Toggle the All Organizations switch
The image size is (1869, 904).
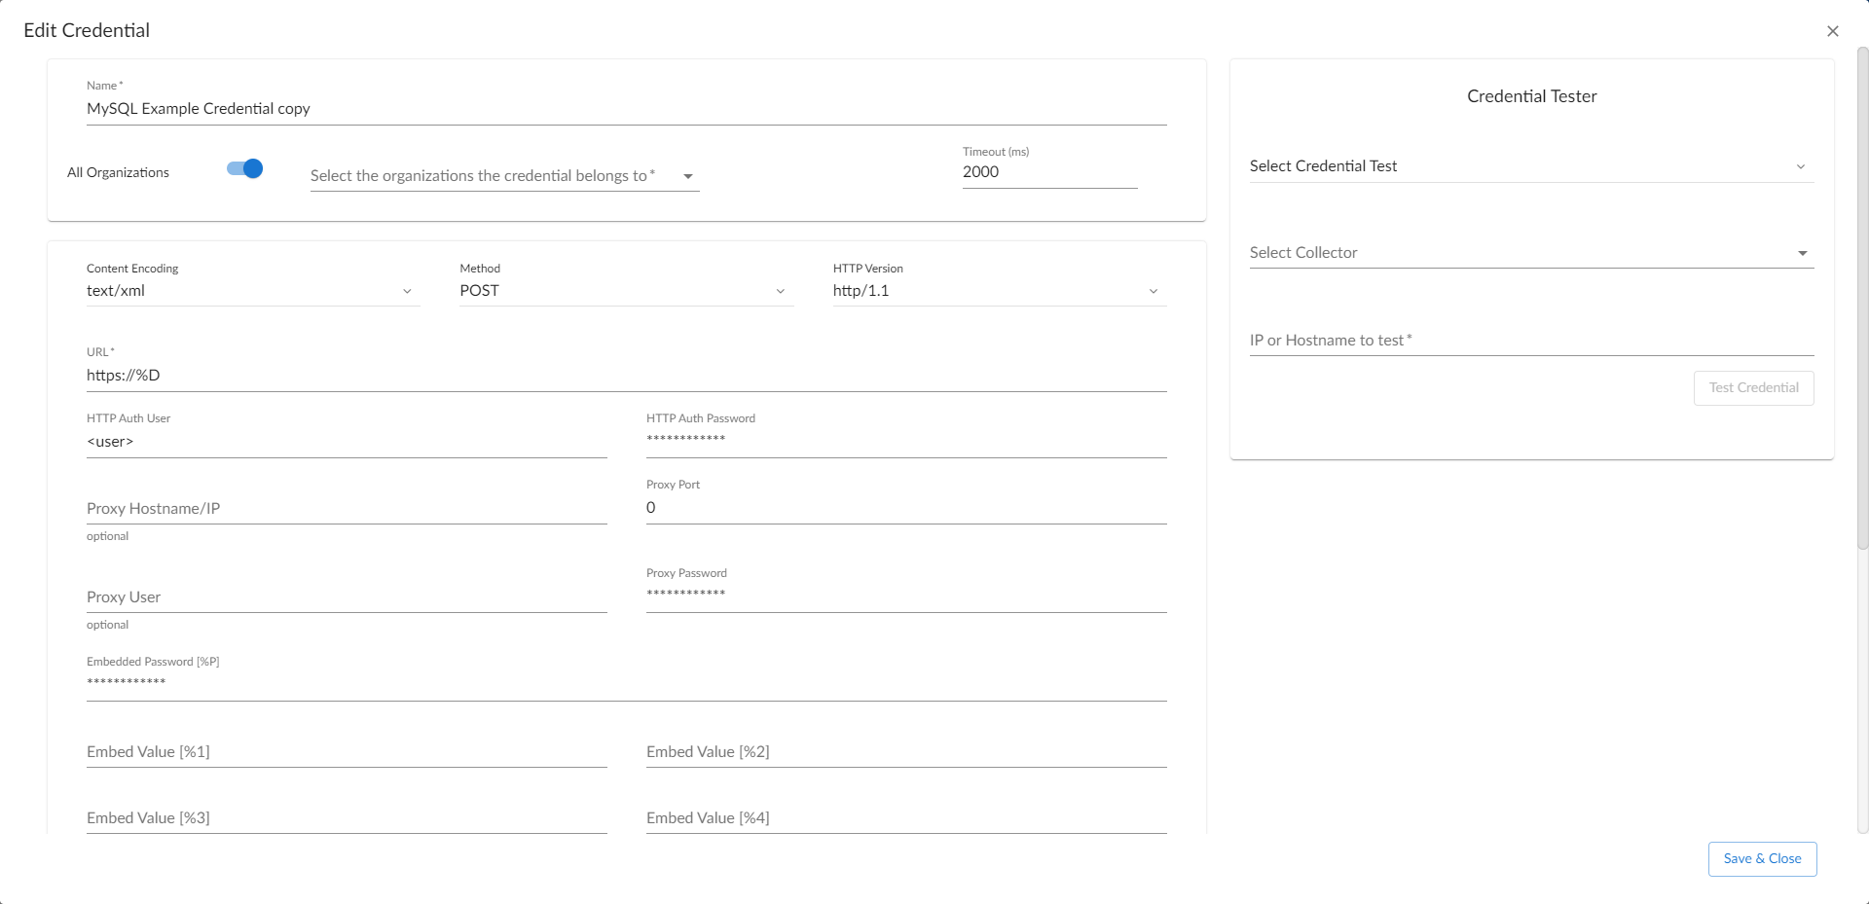(245, 169)
